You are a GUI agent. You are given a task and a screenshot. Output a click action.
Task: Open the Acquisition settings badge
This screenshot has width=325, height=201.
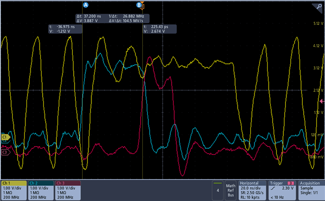coord(311,190)
